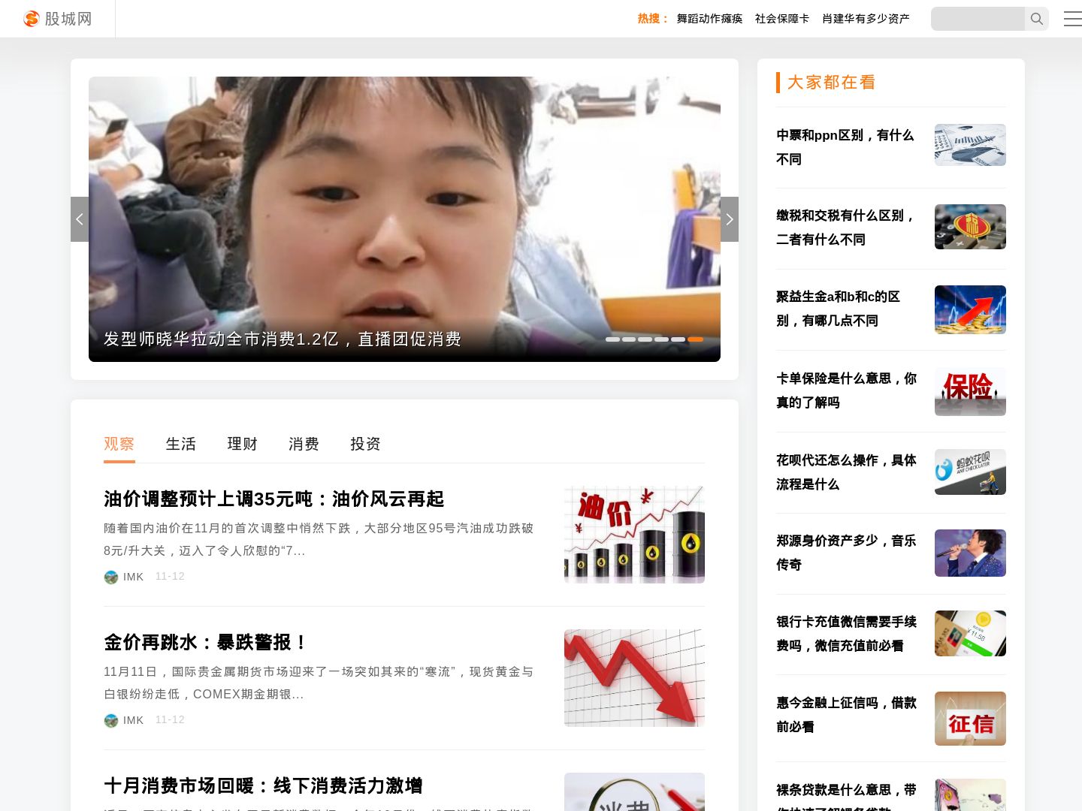Click date 11-12 under 油价调整 article
This screenshot has width=1082, height=811.
(170, 576)
